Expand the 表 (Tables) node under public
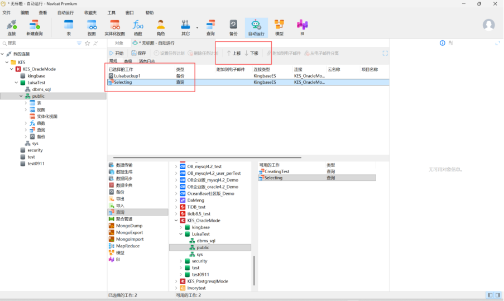Viewport: 504px width, 301px height. point(26,103)
